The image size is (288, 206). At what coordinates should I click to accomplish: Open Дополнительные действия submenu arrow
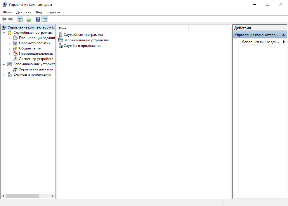coord(284,42)
